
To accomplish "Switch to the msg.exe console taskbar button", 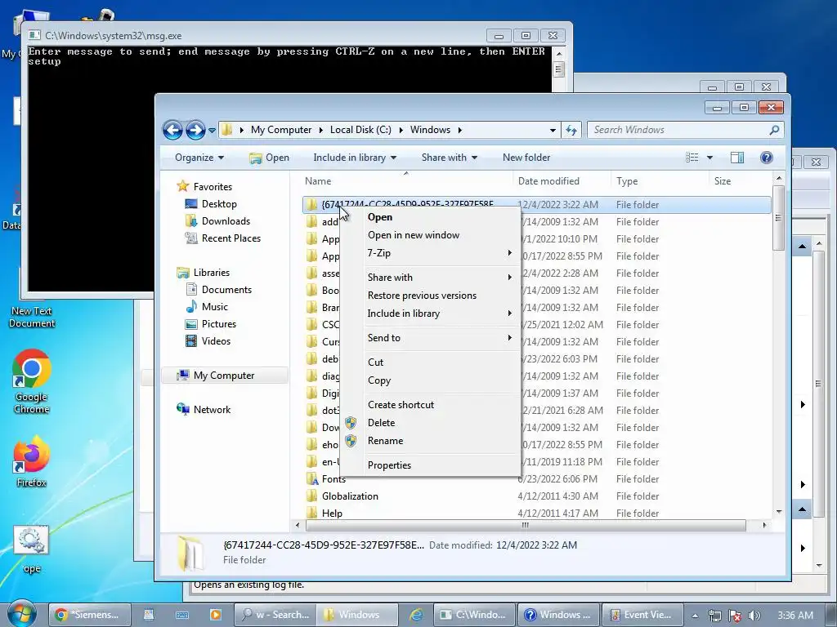I will 474,615.
